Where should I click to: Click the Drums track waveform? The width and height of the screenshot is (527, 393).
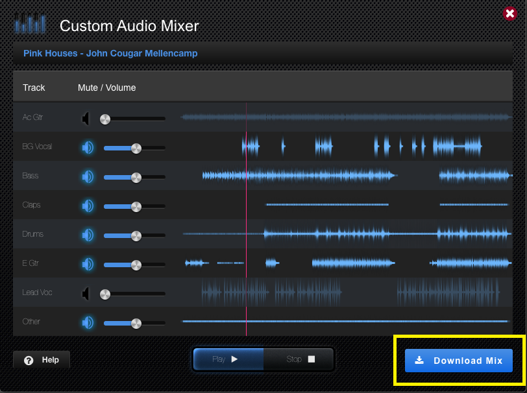[347, 233]
